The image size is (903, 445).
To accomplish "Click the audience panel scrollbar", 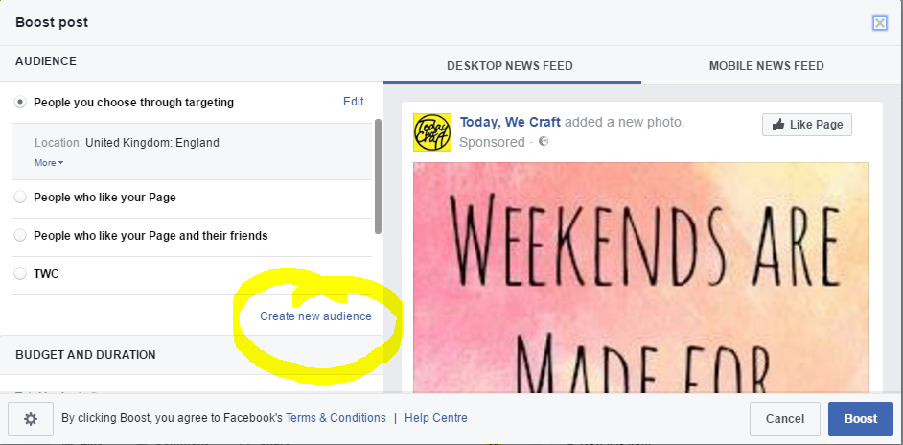I will [x=378, y=176].
